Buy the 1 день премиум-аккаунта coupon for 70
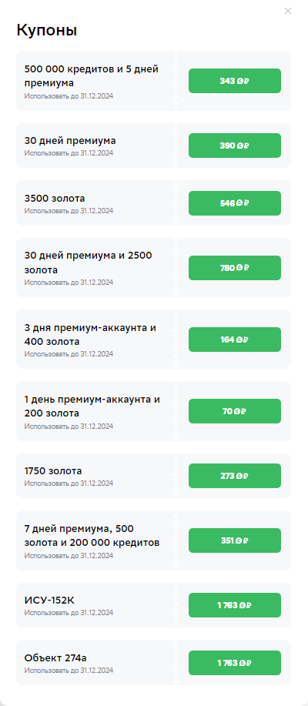 point(235,411)
